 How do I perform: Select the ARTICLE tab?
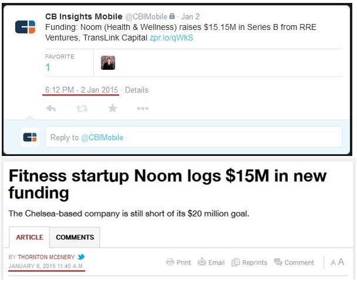point(29,238)
